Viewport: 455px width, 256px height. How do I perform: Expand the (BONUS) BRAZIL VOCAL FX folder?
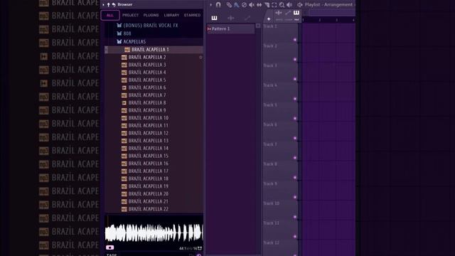point(147,26)
